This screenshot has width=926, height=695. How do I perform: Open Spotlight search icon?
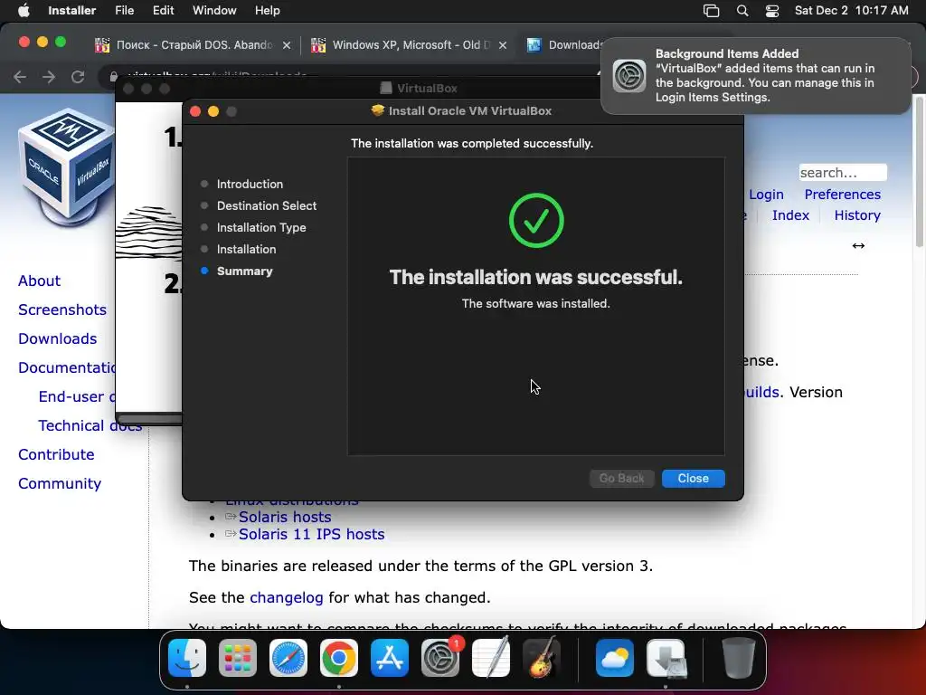coord(742,11)
